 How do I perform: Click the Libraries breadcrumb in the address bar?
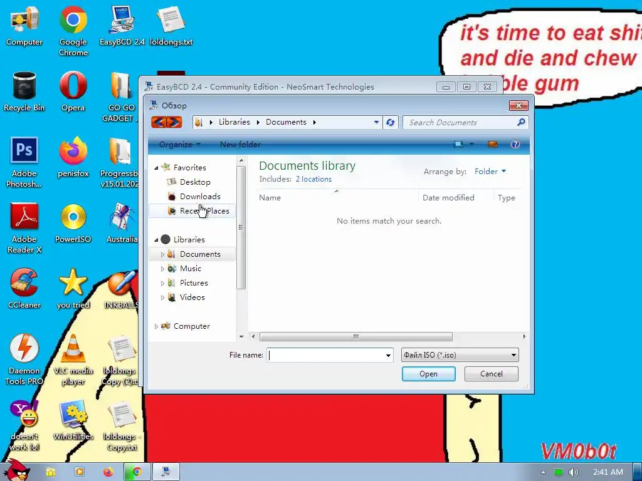pyautogui.click(x=234, y=122)
